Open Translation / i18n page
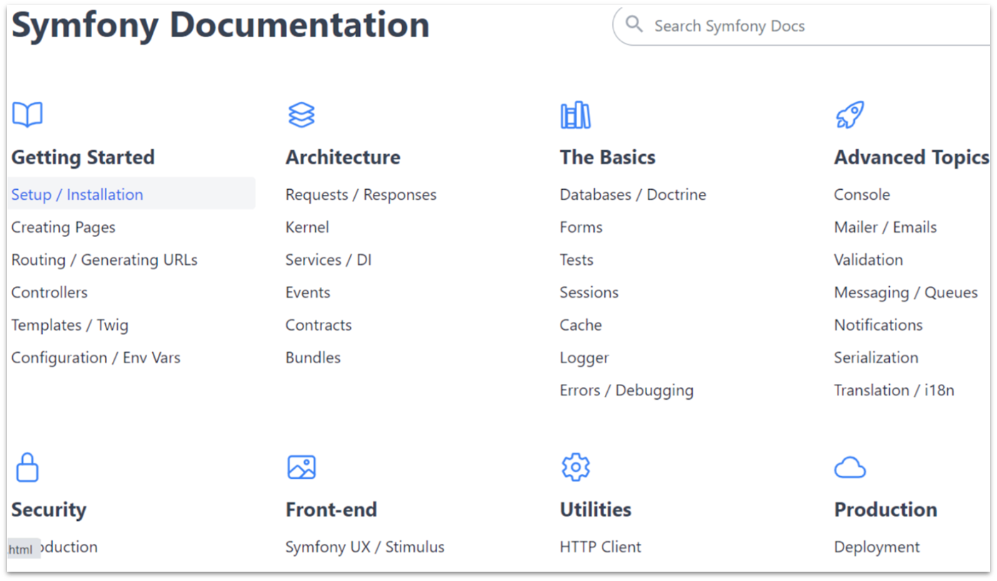This screenshot has width=997, height=581. tap(894, 391)
